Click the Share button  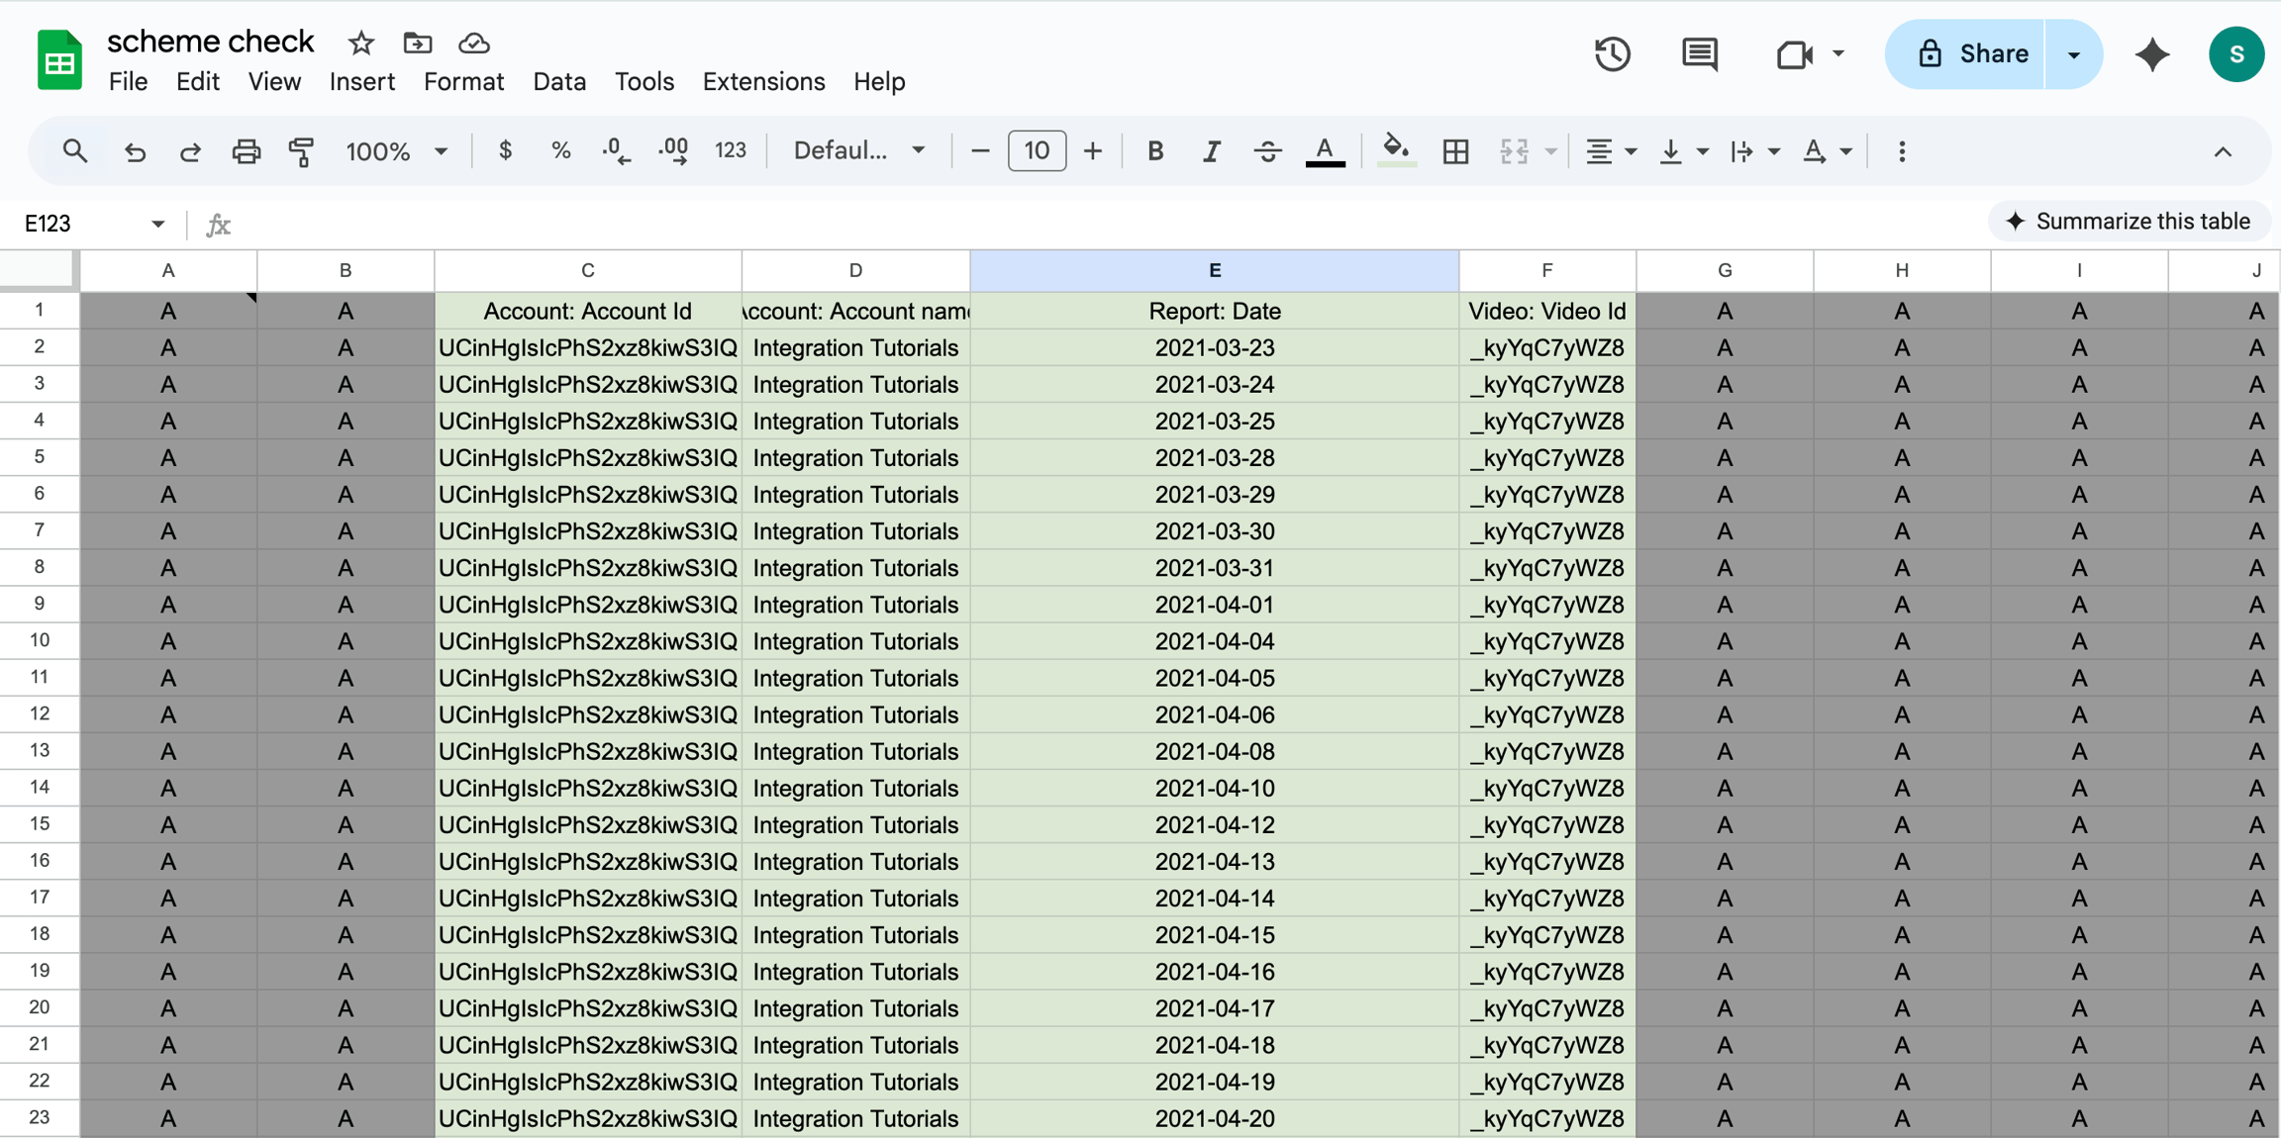pos(1965,54)
